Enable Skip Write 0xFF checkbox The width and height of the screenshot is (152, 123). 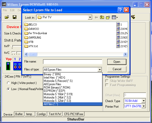click(x=107, y=81)
